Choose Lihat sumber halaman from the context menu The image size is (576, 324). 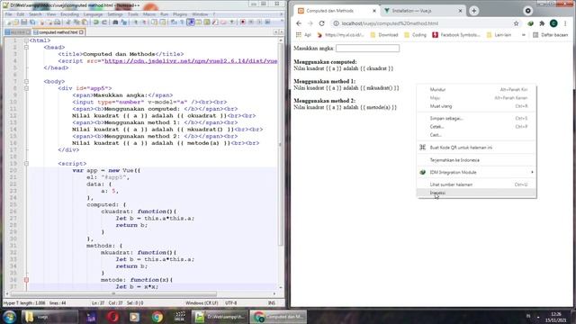pyautogui.click(x=476, y=184)
